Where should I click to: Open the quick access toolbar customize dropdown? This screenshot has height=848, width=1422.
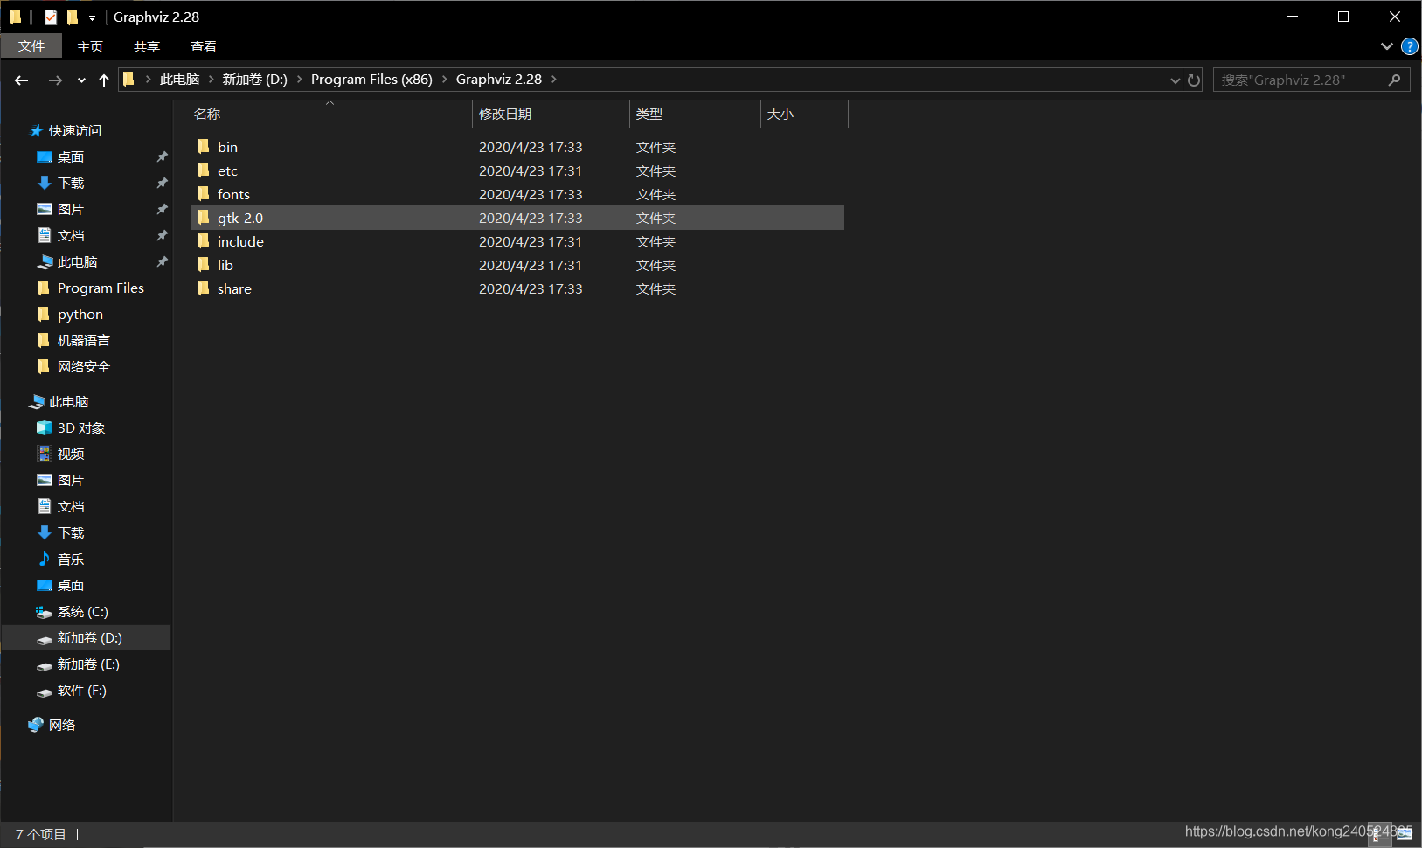click(92, 17)
